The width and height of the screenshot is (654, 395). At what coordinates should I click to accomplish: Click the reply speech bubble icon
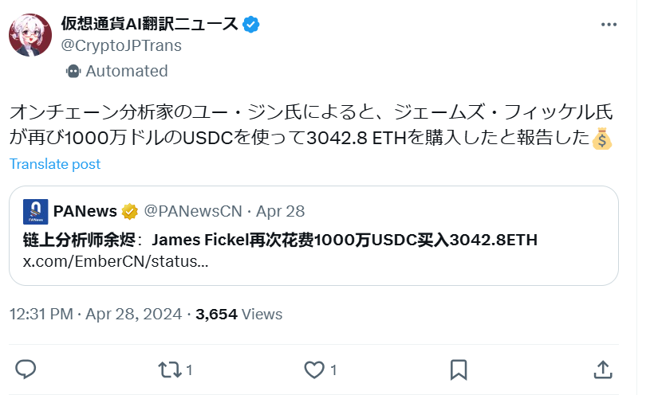pos(26,369)
